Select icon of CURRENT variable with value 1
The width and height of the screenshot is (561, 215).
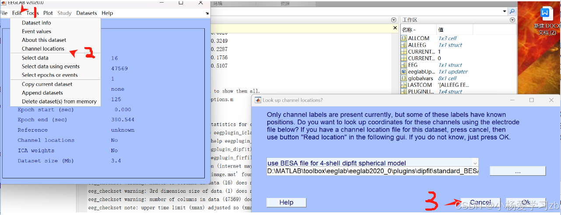pyautogui.click(x=404, y=51)
